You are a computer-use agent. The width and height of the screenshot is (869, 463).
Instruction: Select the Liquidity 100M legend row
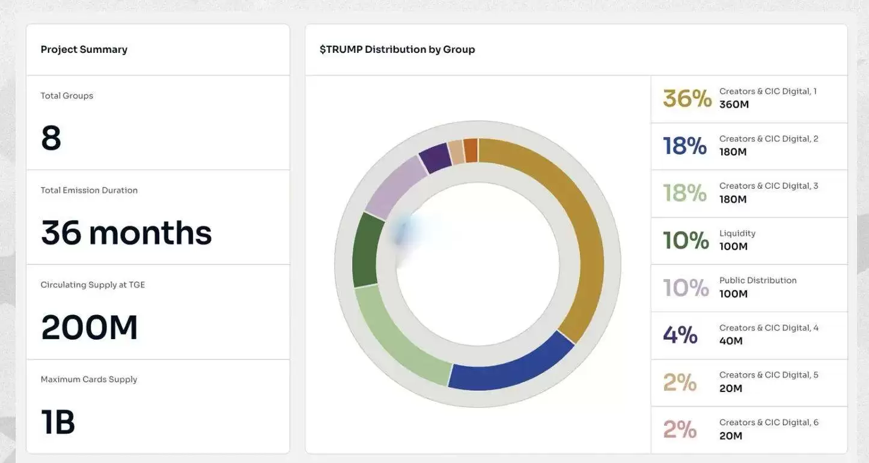pos(749,241)
